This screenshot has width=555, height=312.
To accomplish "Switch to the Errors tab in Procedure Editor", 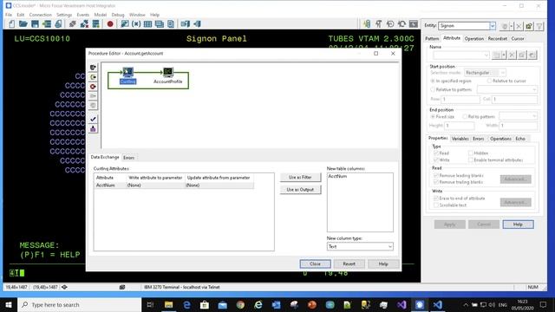I will 128,158.
